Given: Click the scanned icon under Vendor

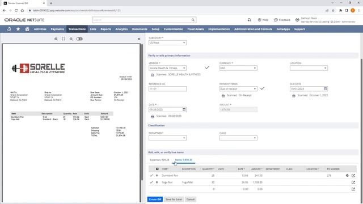Looking at the screenshot, I should pyautogui.click(x=153, y=75).
